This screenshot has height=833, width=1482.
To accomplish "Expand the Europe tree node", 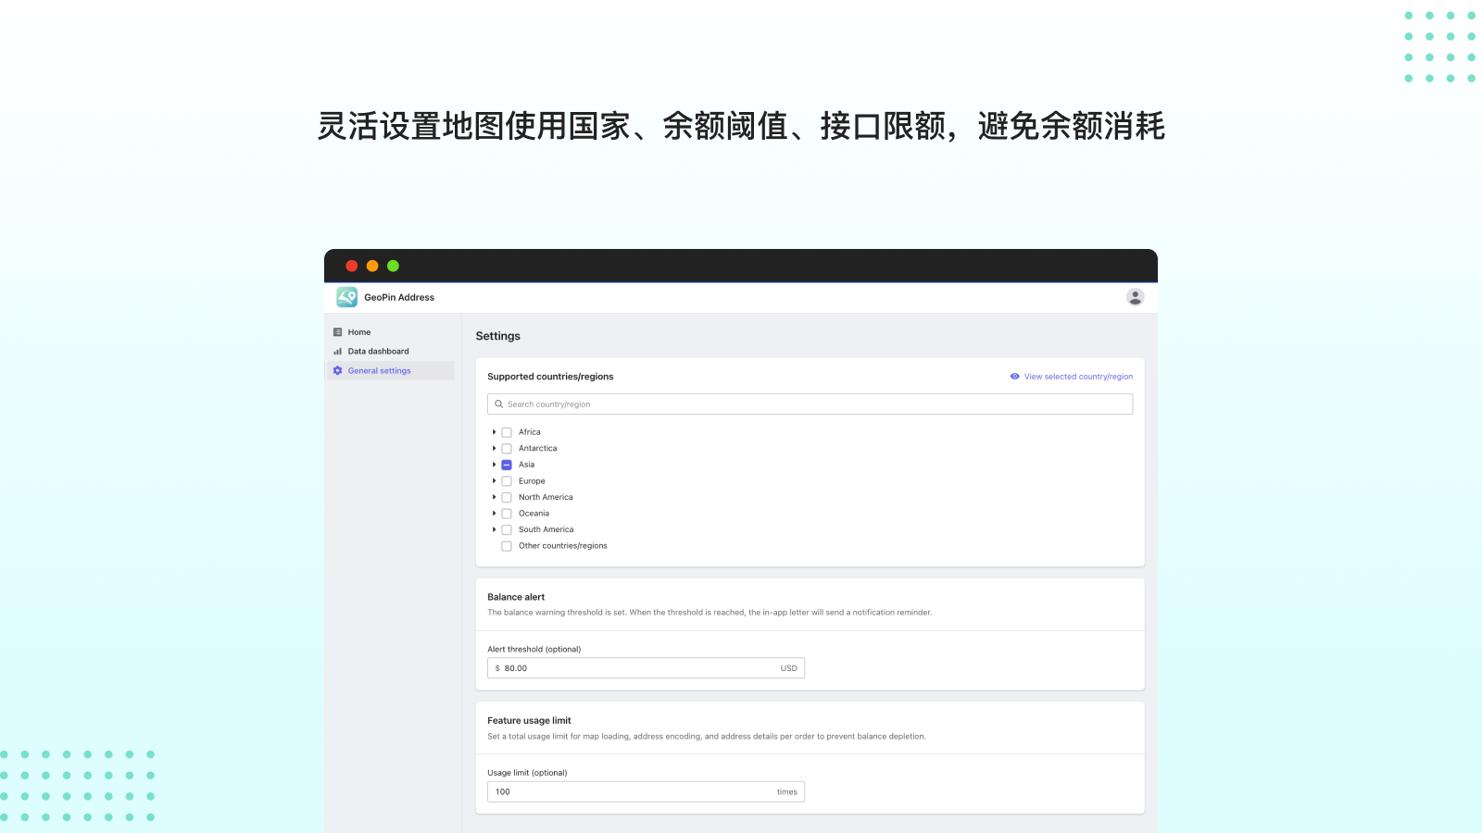I will click(x=494, y=481).
